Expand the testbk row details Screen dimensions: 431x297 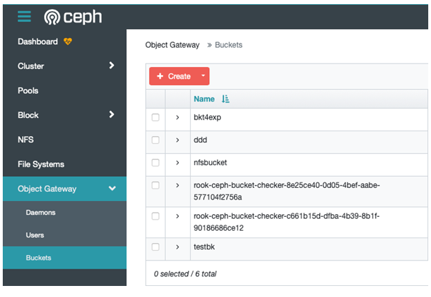[x=178, y=247]
